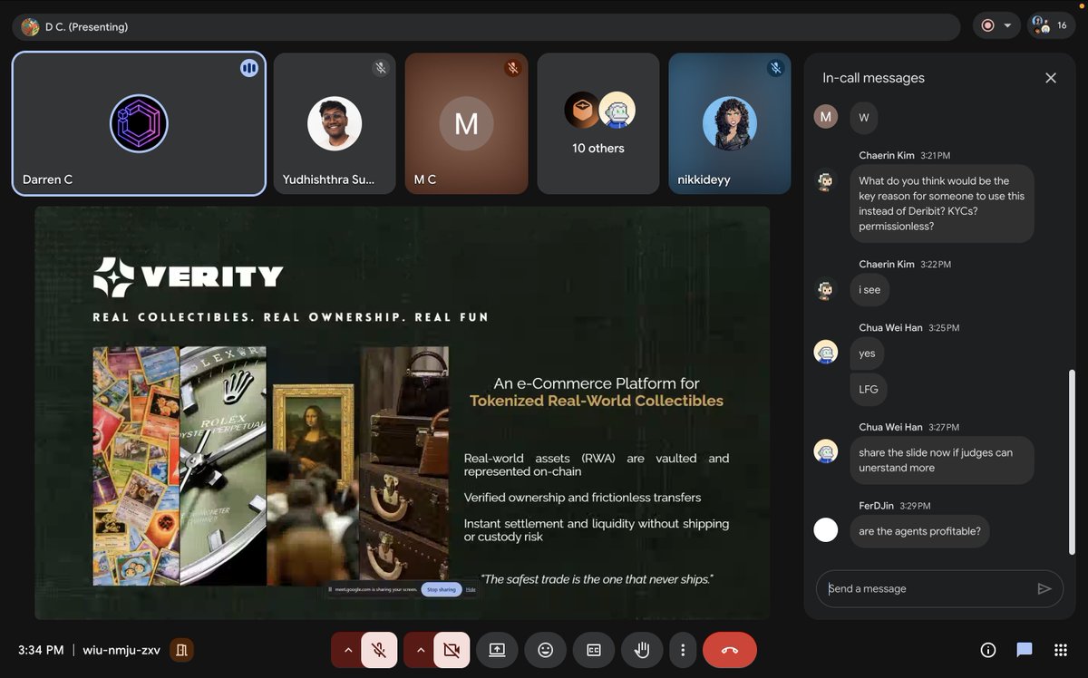
Task: Click the "yes" chat message
Action: point(867,354)
